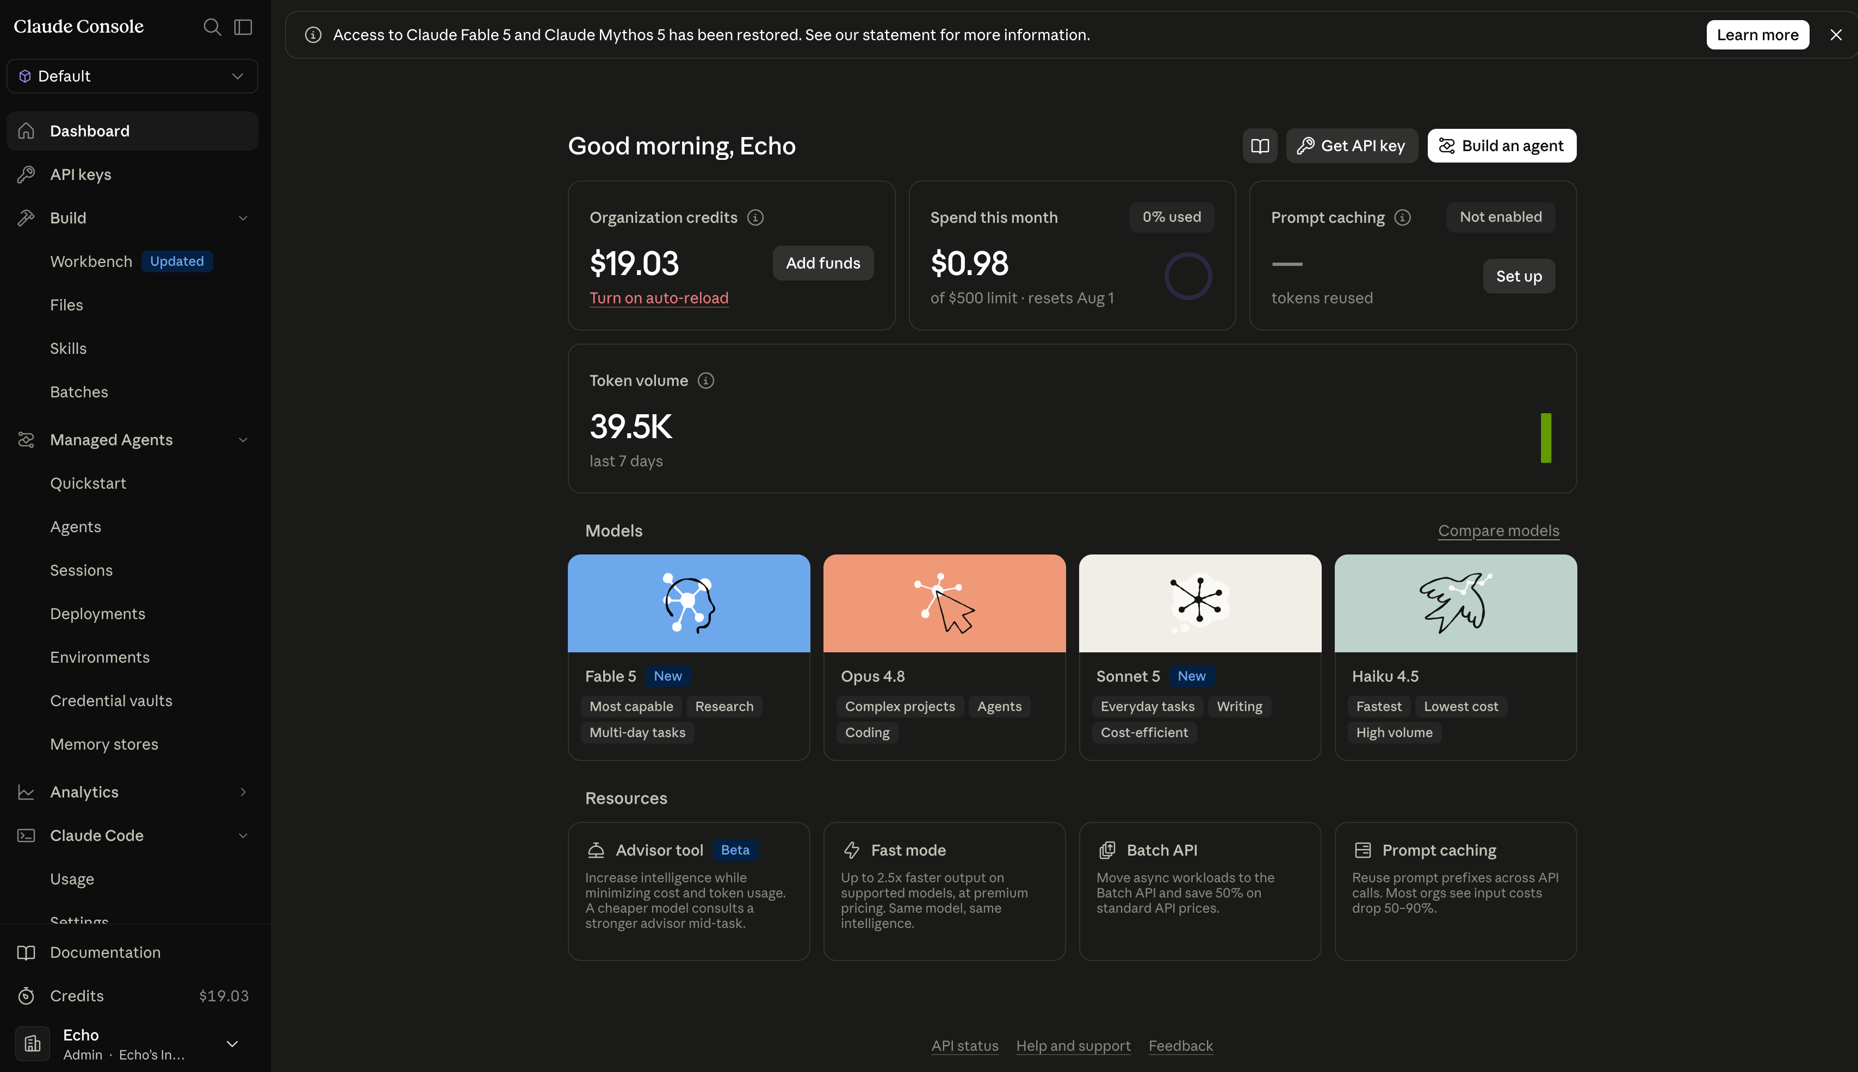1858x1072 pixels.
Task: Click the 0% used badge
Action: pos(1171,217)
